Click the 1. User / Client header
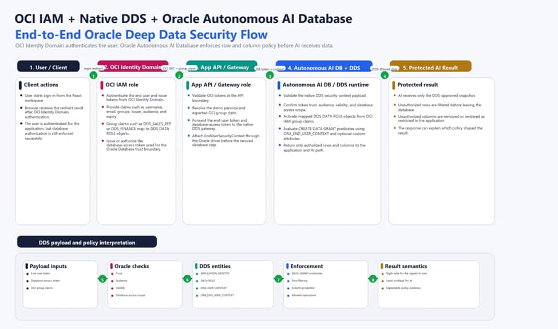This screenshot has width=558, height=329. (x=49, y=66)
